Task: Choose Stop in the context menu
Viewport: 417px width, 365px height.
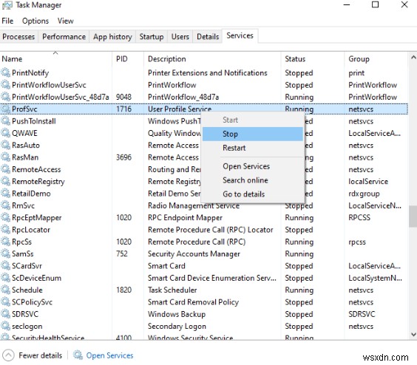Action: [253, 134]
